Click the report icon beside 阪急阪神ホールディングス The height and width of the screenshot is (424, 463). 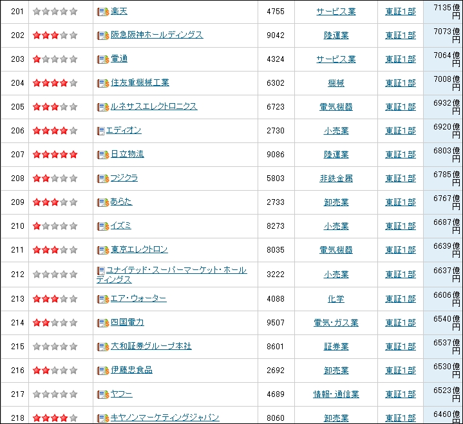(103, 35)
